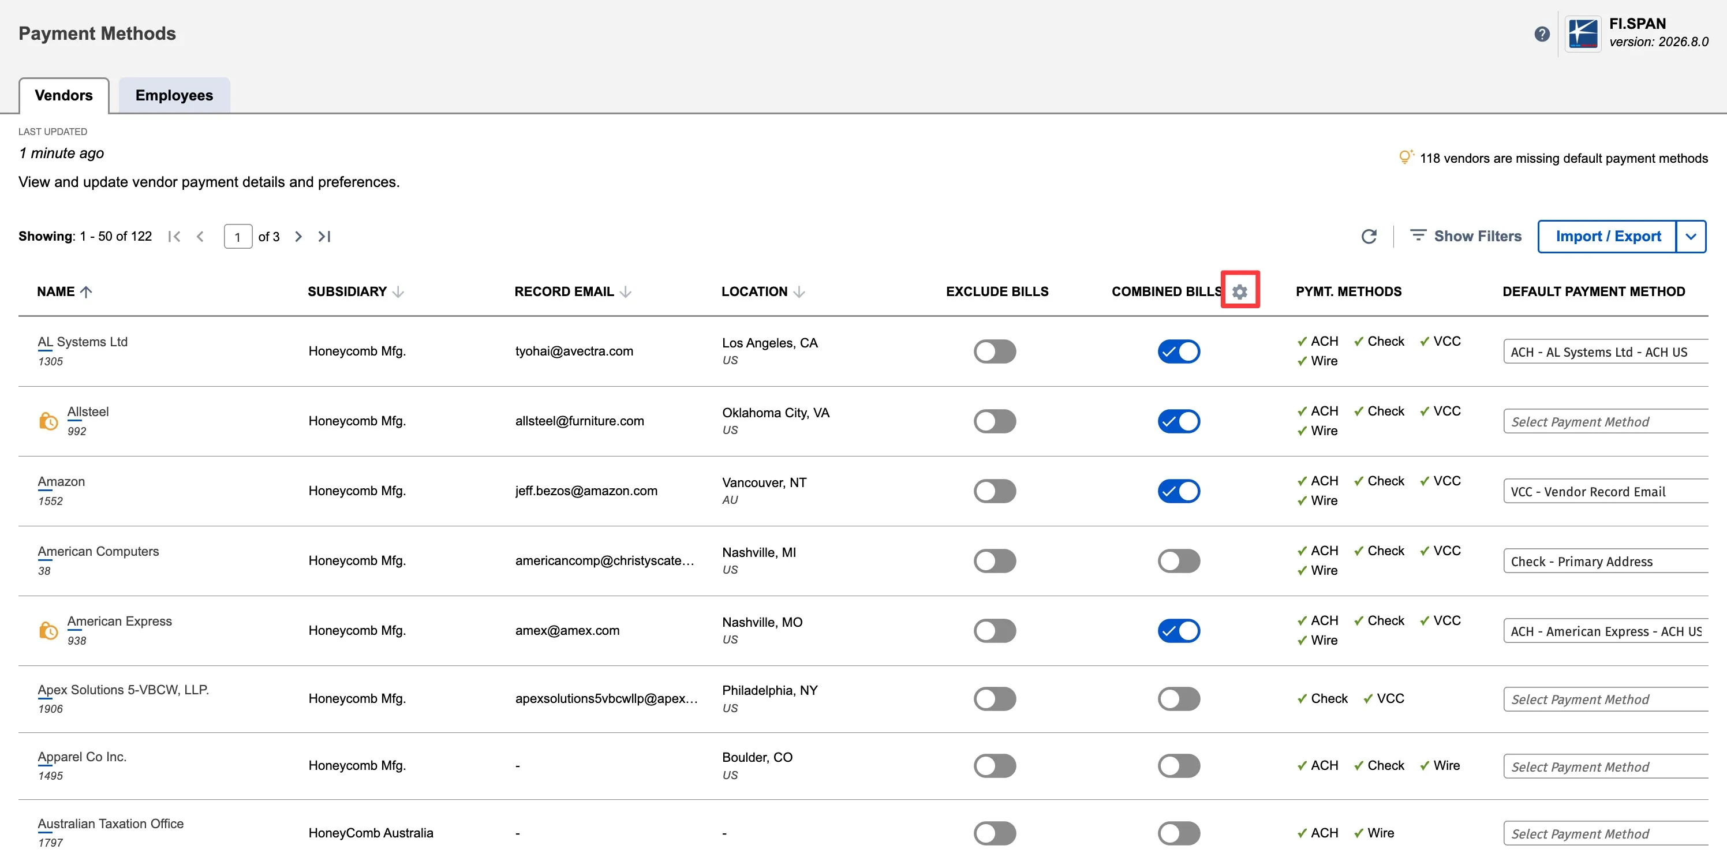
Task: Sort by Location column arrow
Action: tap(799, 291)
